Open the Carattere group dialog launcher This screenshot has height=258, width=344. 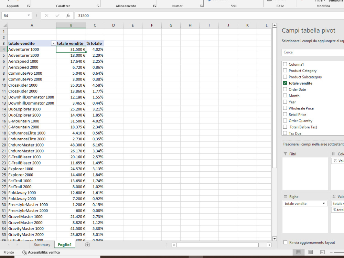coord(98,6)
